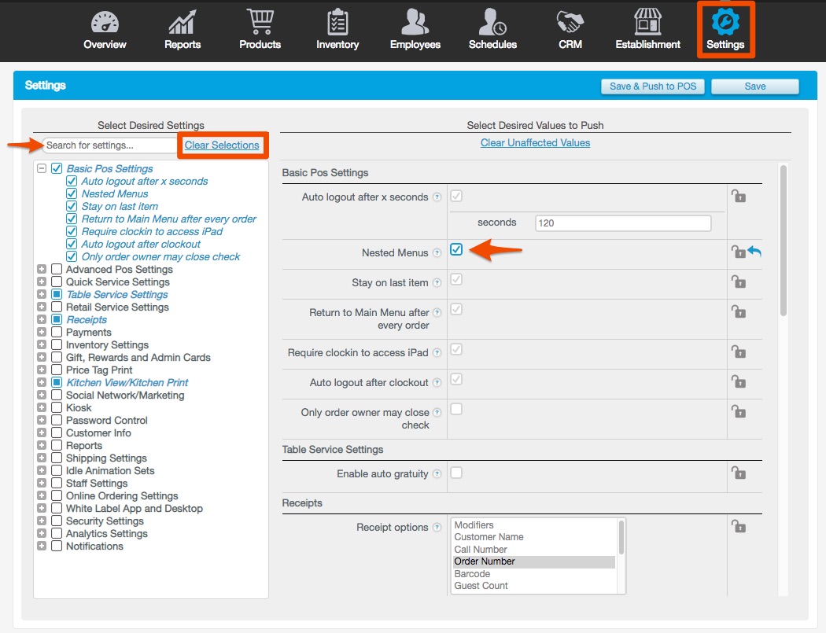Click the CRM handshake icon

(x=570, y=20)
